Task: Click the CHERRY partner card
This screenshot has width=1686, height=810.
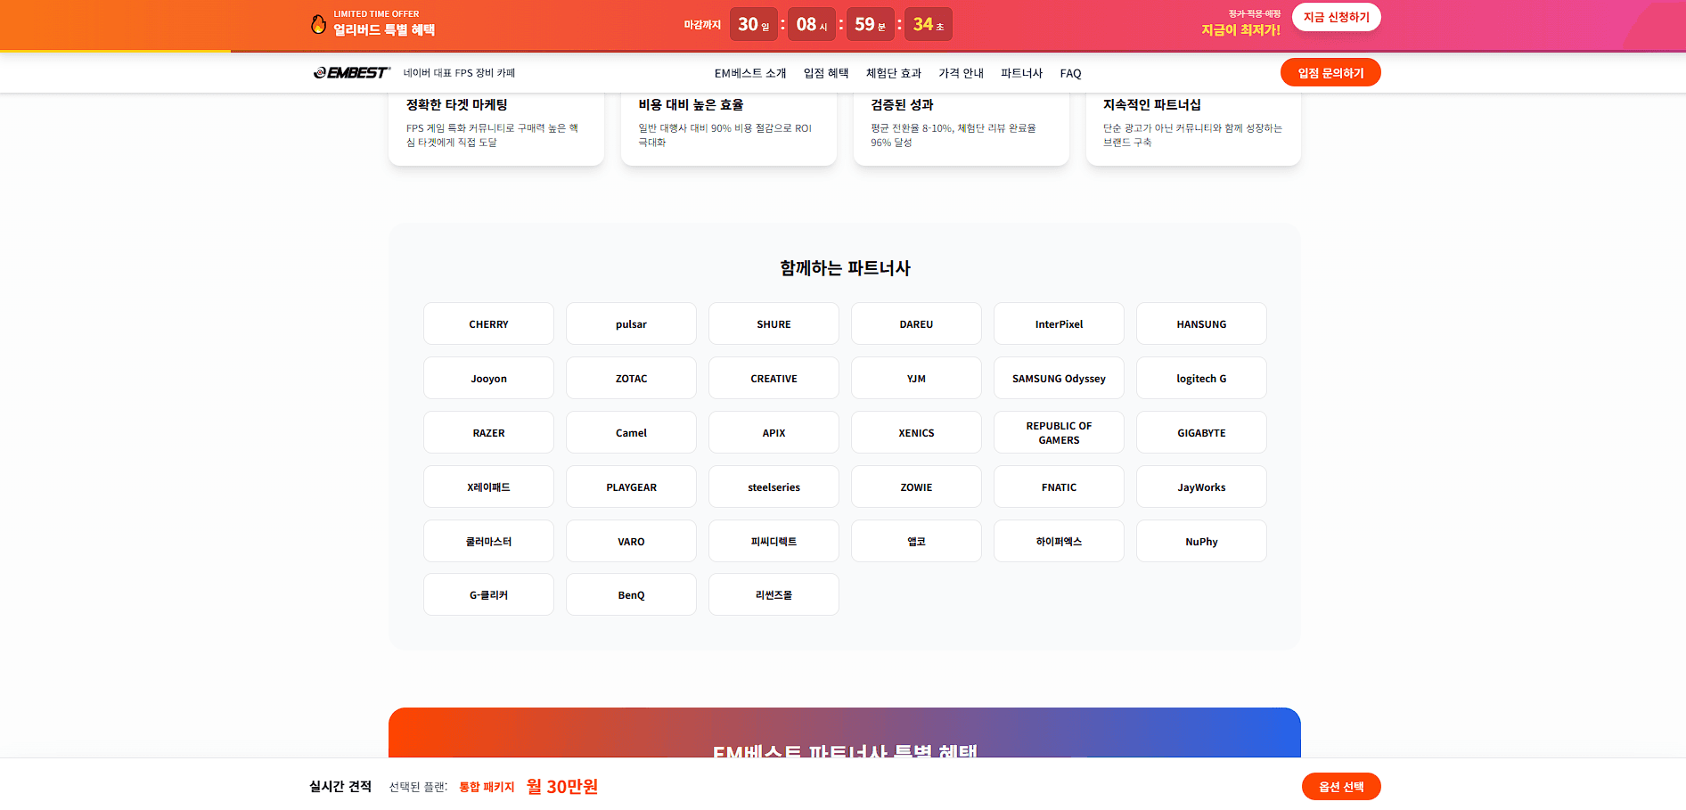Action: 488,323
